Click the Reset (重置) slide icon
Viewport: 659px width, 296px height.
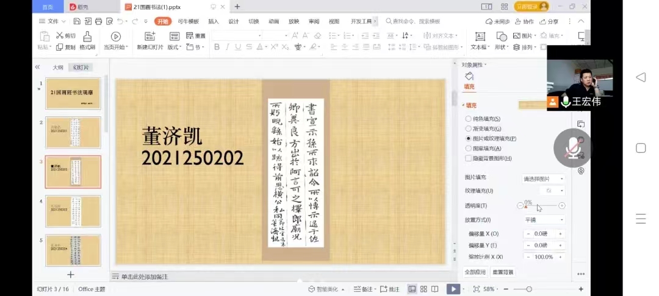click(x=196, y=36)
